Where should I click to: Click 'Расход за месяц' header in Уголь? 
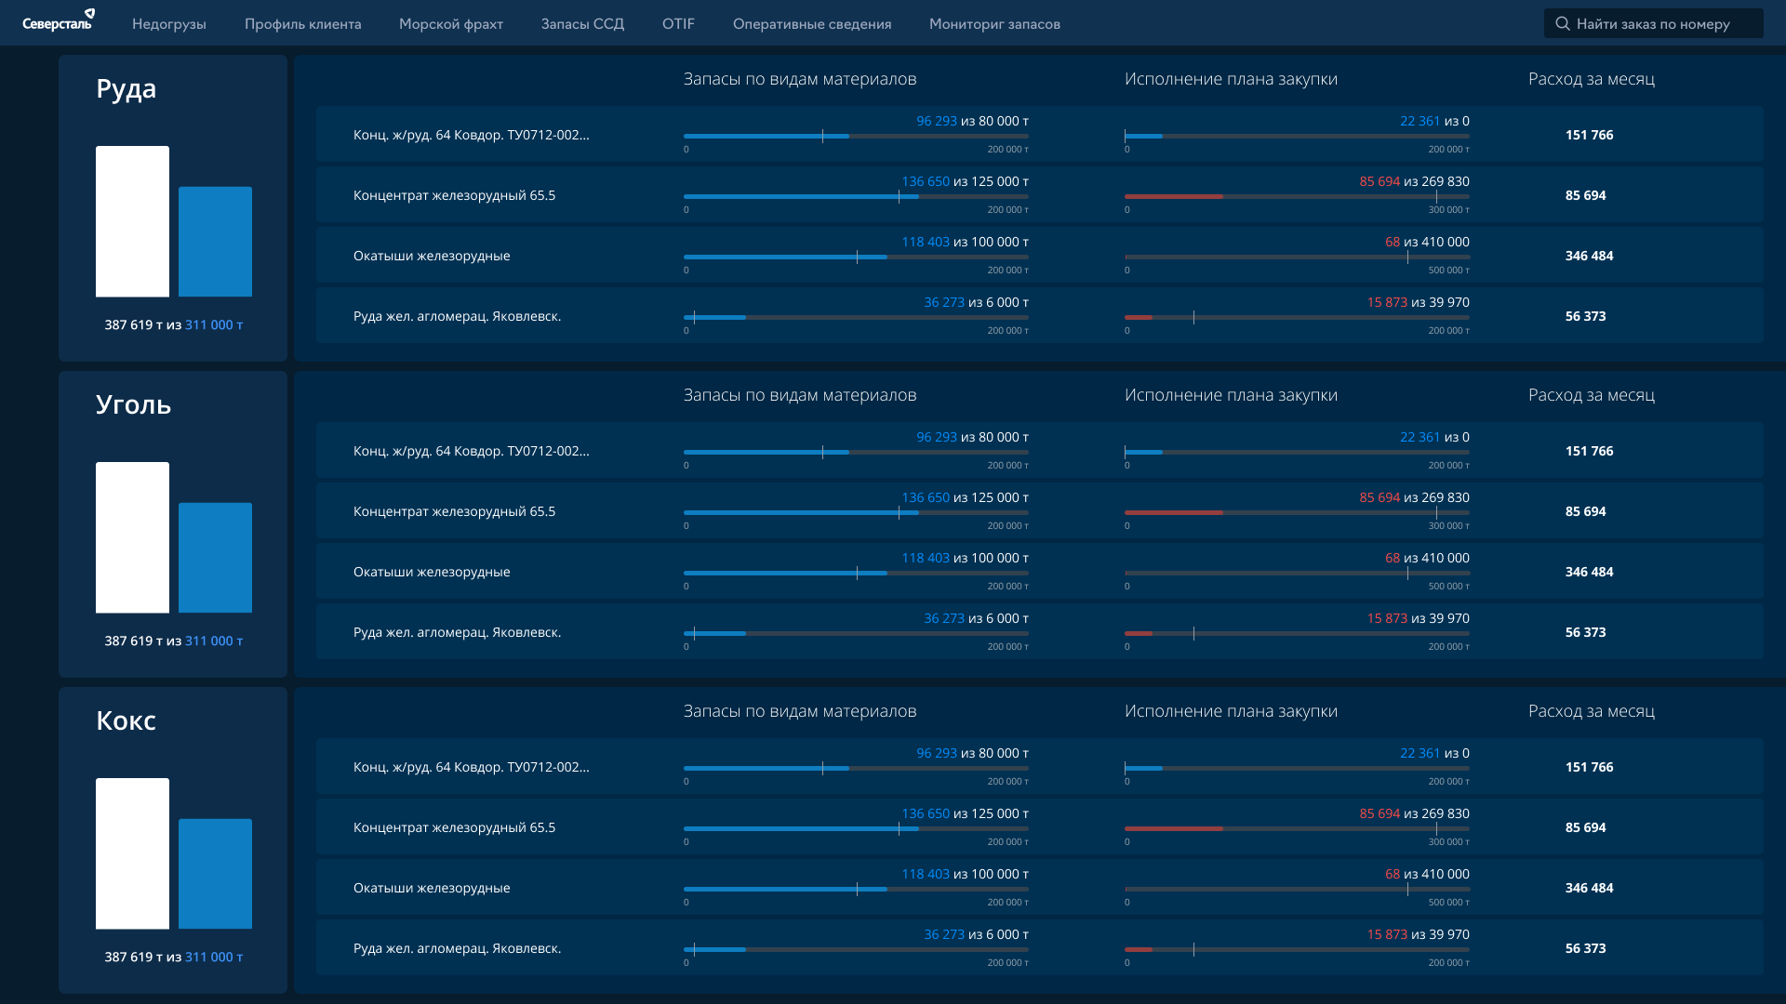tap(1592, 396)
